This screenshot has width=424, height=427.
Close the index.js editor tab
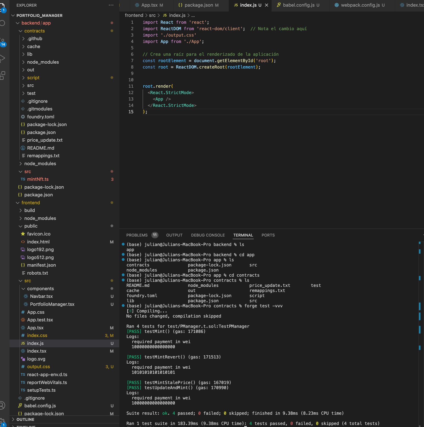[x=267, y=5]
